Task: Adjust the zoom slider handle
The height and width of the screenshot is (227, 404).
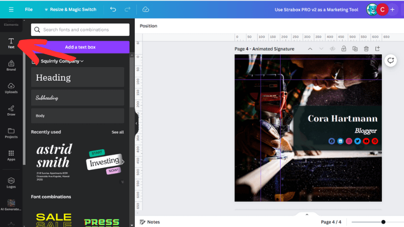Action: (383, 222)
